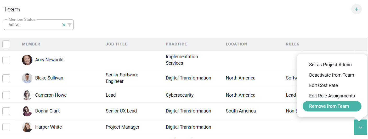Open the Member Status dropdown field
Image resolution: width=368 pixels, height=139 pixels.
[39, 25]
